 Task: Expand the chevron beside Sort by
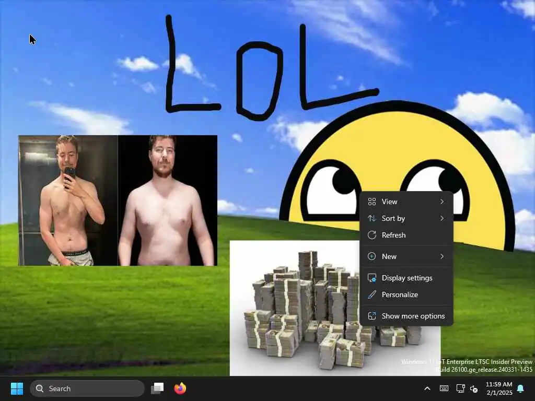tap(442, 218)
